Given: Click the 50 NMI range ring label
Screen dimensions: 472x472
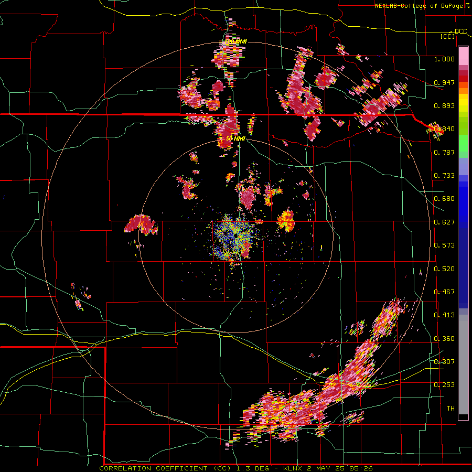Looking at the screenshot, I should 235,139.
